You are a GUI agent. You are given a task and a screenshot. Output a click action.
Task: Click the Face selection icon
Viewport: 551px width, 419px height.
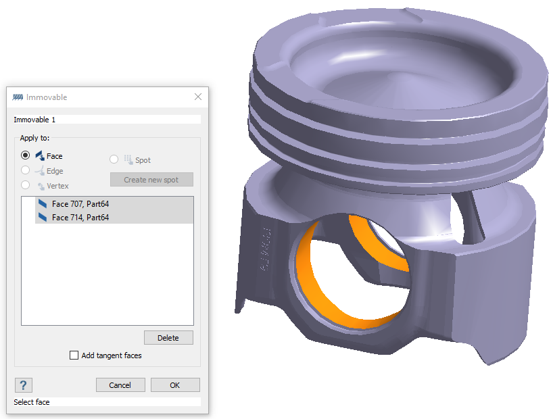point(40,156)
